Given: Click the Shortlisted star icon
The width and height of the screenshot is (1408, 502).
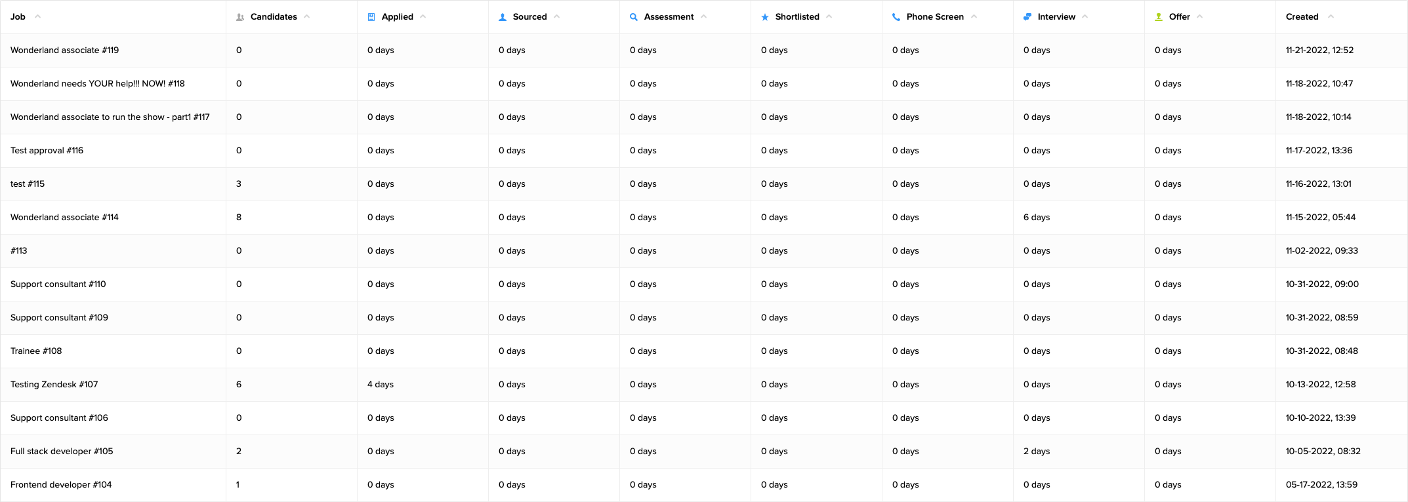Looking at the screenshot, I should click(x=765, y=17).
